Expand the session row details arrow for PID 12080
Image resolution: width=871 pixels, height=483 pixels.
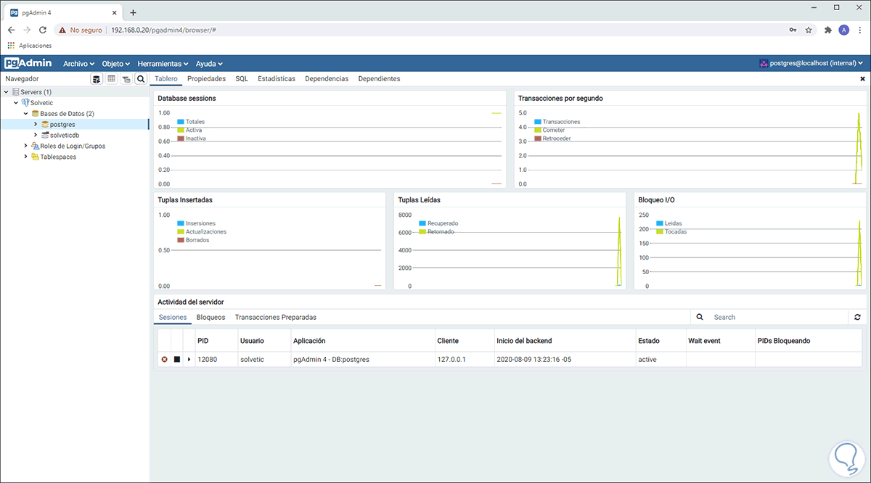point(187,359)
